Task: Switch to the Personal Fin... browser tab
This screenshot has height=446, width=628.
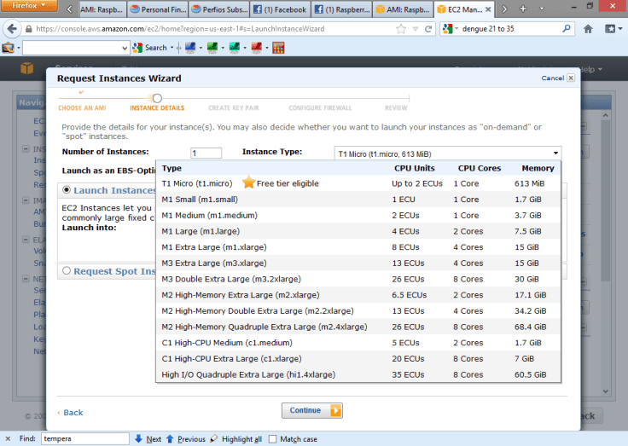Action: click(156, 10)
